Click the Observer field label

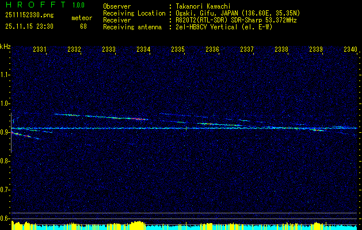(117, 7)
